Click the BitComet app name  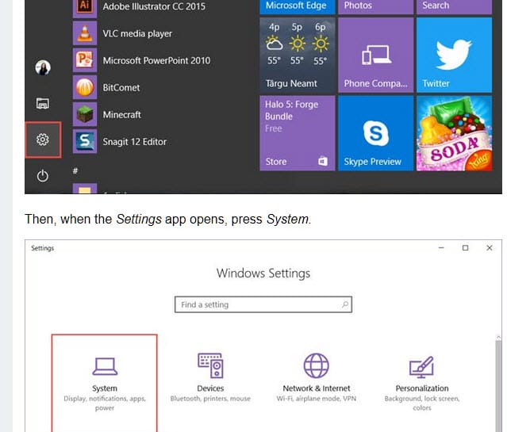pyautogui.click(x=121, y=87)
